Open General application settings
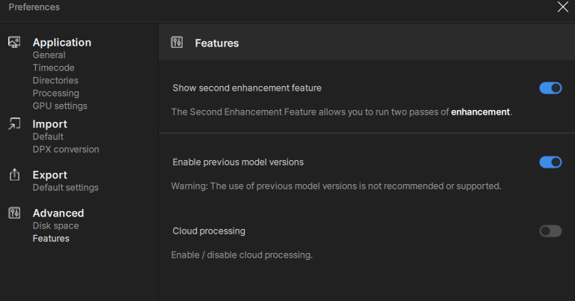 click(x=49, y=55)
